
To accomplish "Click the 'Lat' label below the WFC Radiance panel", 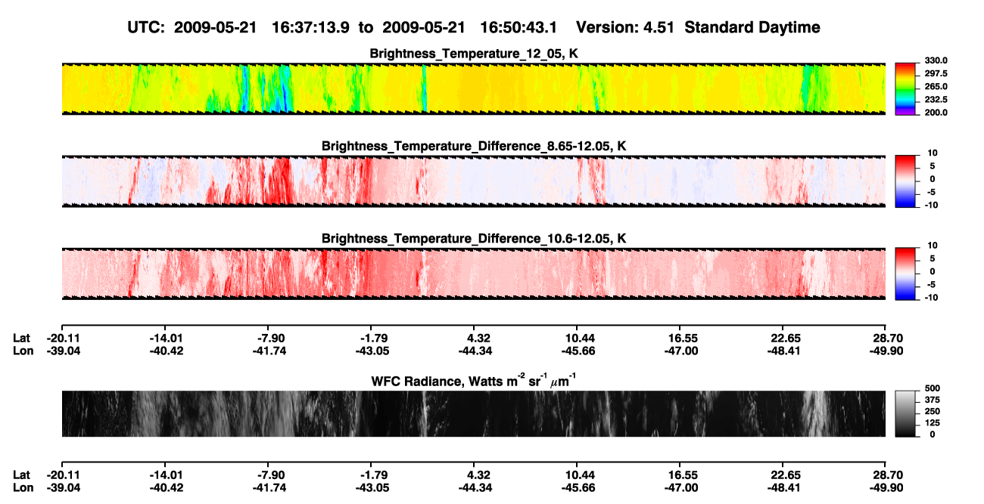I will 21,475.
